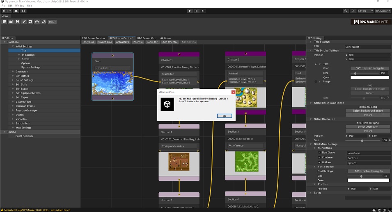Select System Settings tree item
The height and width of the screenshot is (212, 392).
point(30,68)
